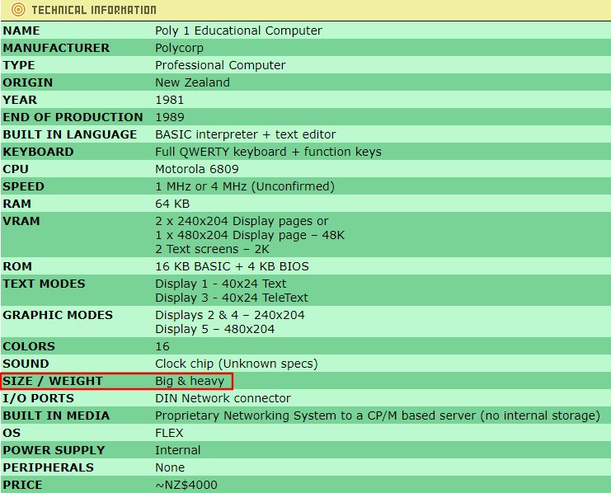
Task: Select the 'Polycorp' manufacturer value
Action: pos(179,48)
